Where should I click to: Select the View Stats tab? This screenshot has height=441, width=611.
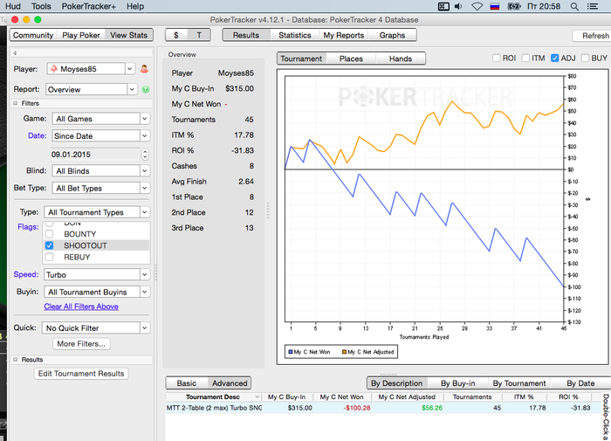pos(128,35)
